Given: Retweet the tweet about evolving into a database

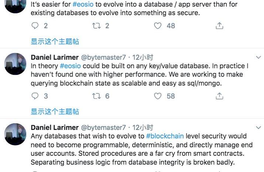Looking at the screenshot, I should tap(96, 26).
